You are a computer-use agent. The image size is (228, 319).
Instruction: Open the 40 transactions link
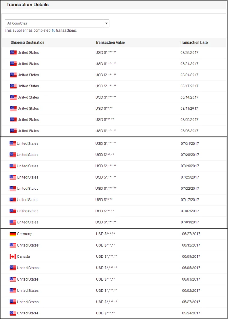coord(53,31)
